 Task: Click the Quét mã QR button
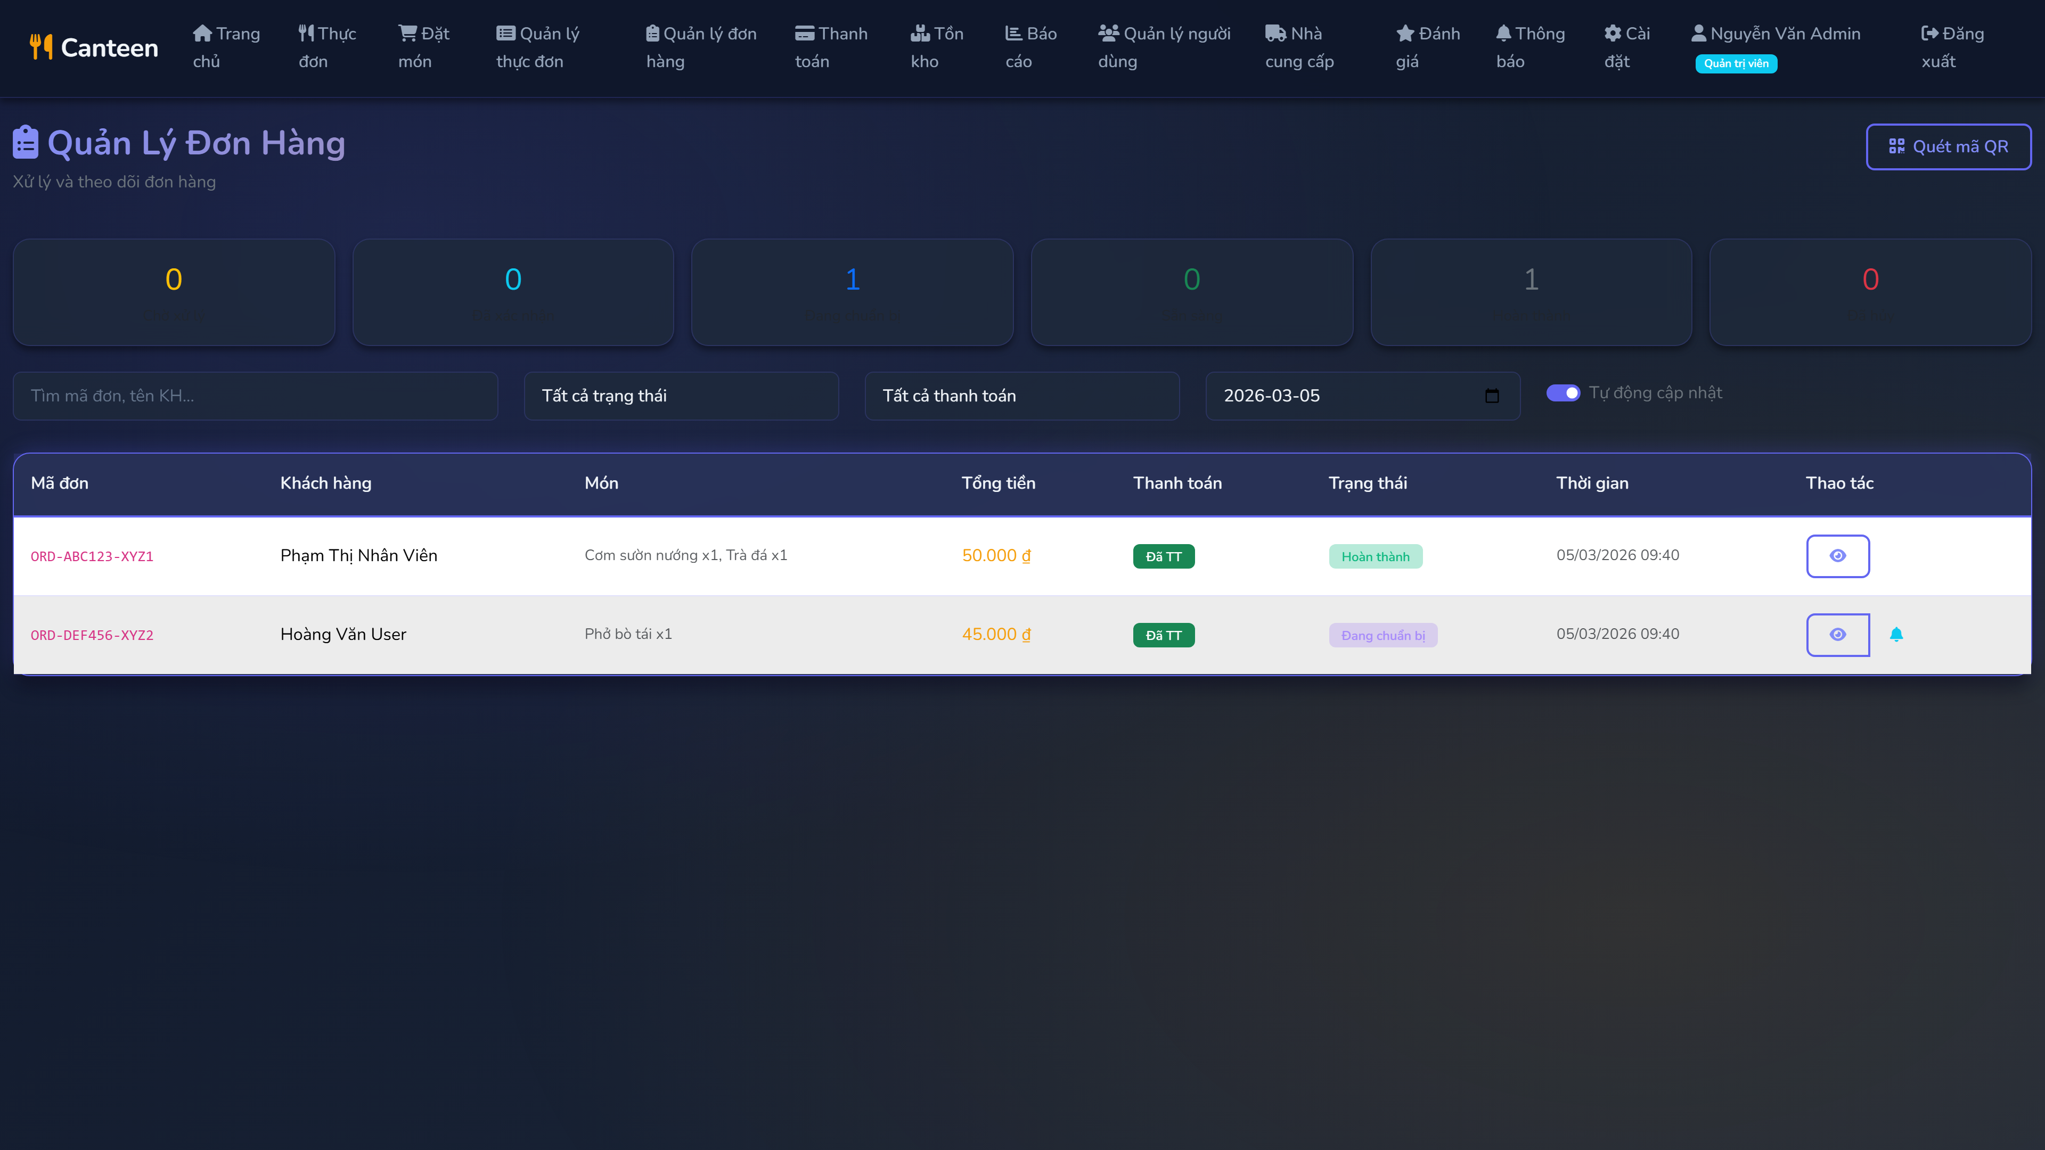click(1948, 147)
